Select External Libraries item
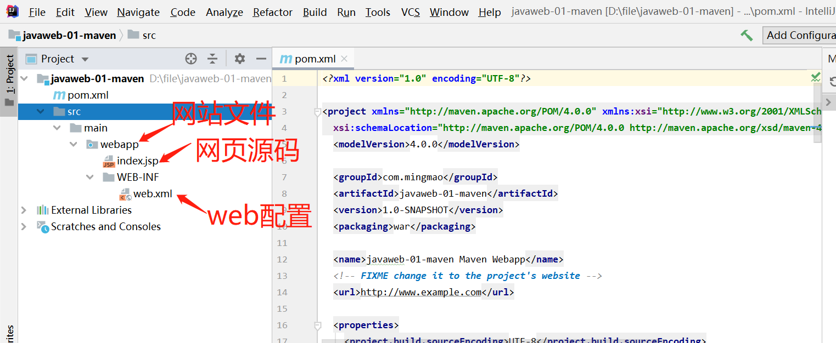Viewport: 836px width, 343px height. (91, 210)
